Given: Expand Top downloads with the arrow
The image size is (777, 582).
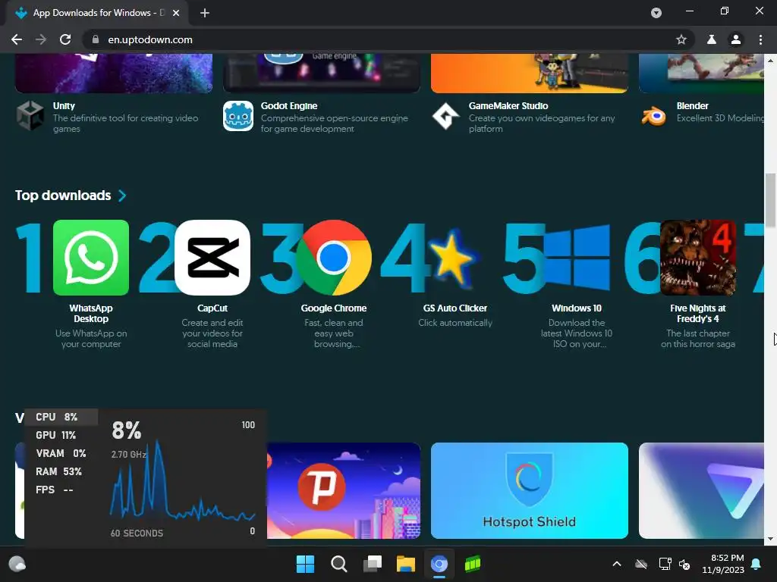Looking at the screenshot, I should click(x=122, y=196).
